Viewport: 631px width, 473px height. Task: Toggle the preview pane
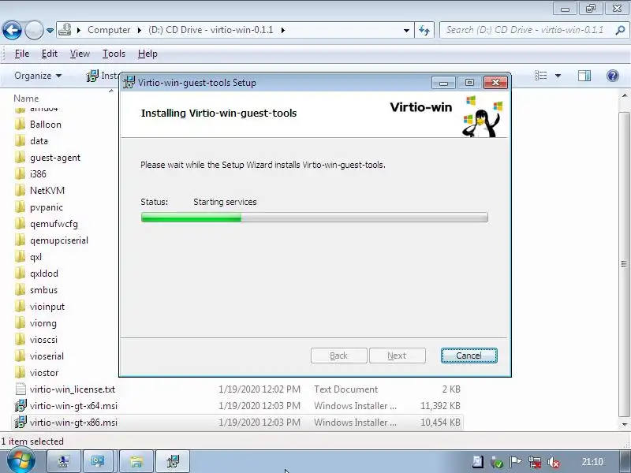tap(584, 75)
